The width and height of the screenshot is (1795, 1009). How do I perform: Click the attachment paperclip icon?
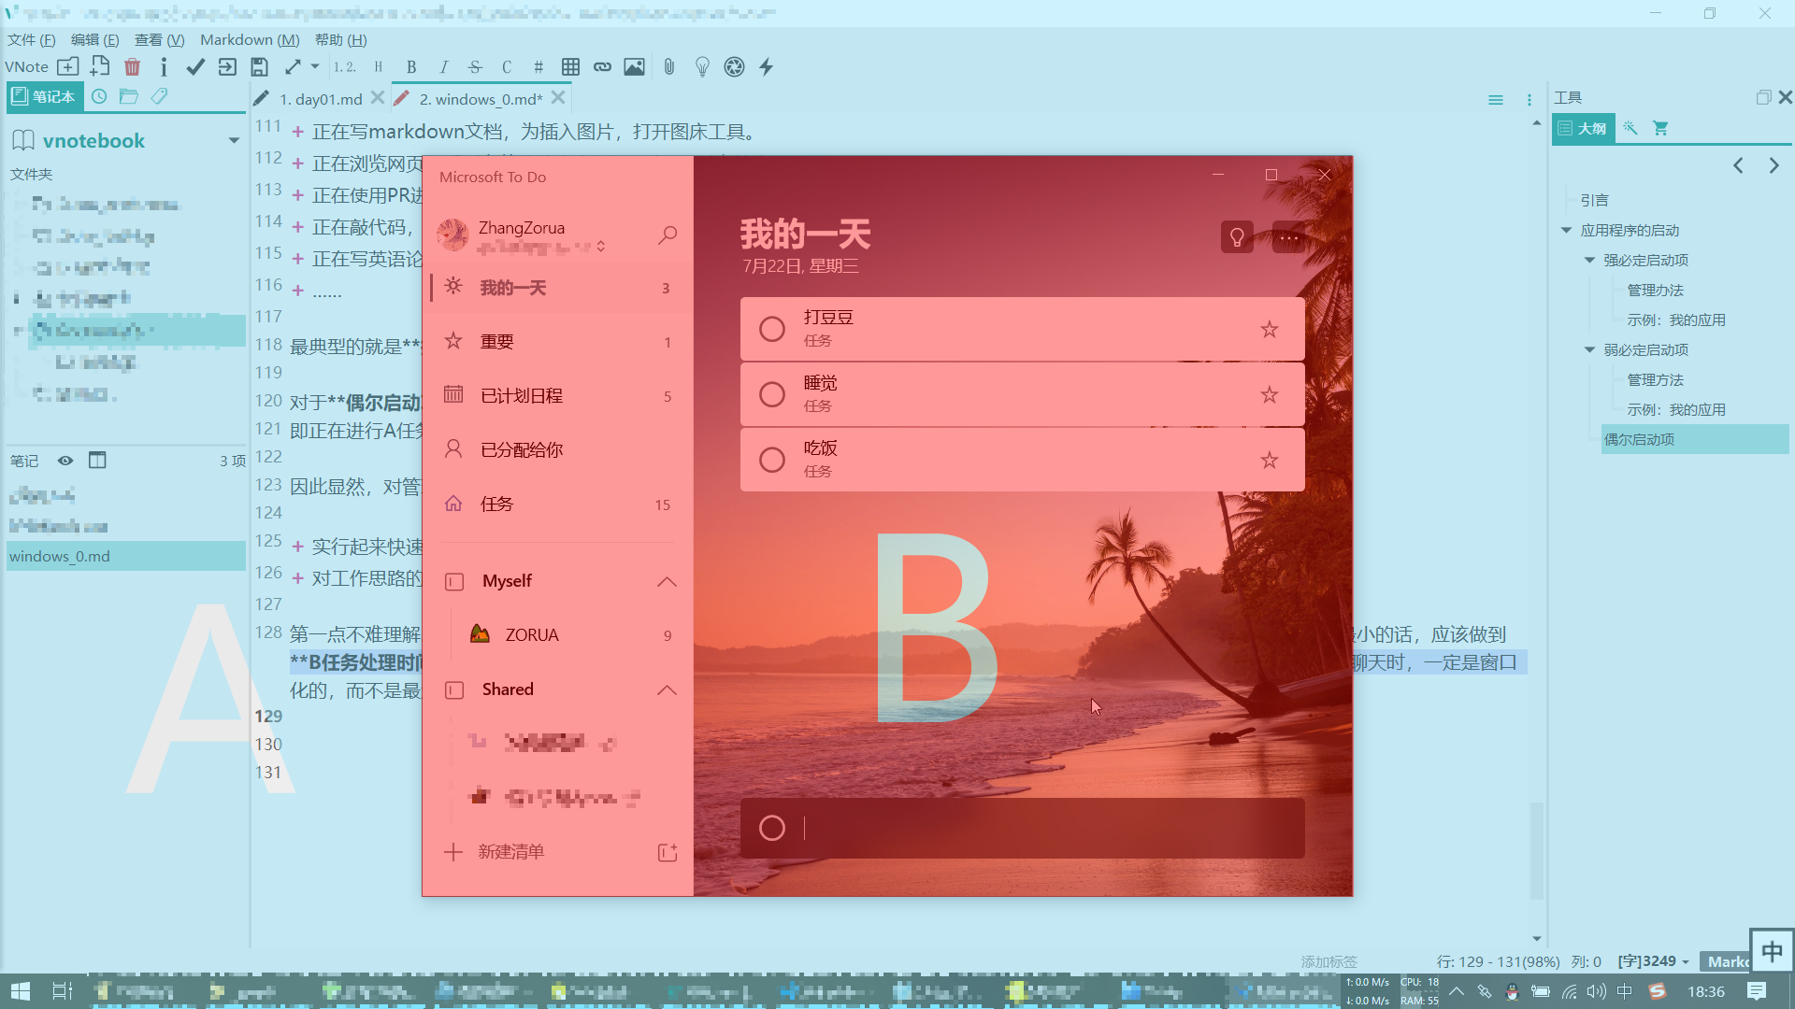(669, 67)
